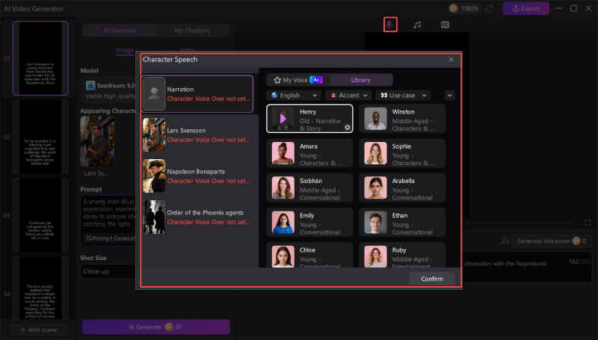
Task: Click the Export button
Action: (x=525, y=8)
